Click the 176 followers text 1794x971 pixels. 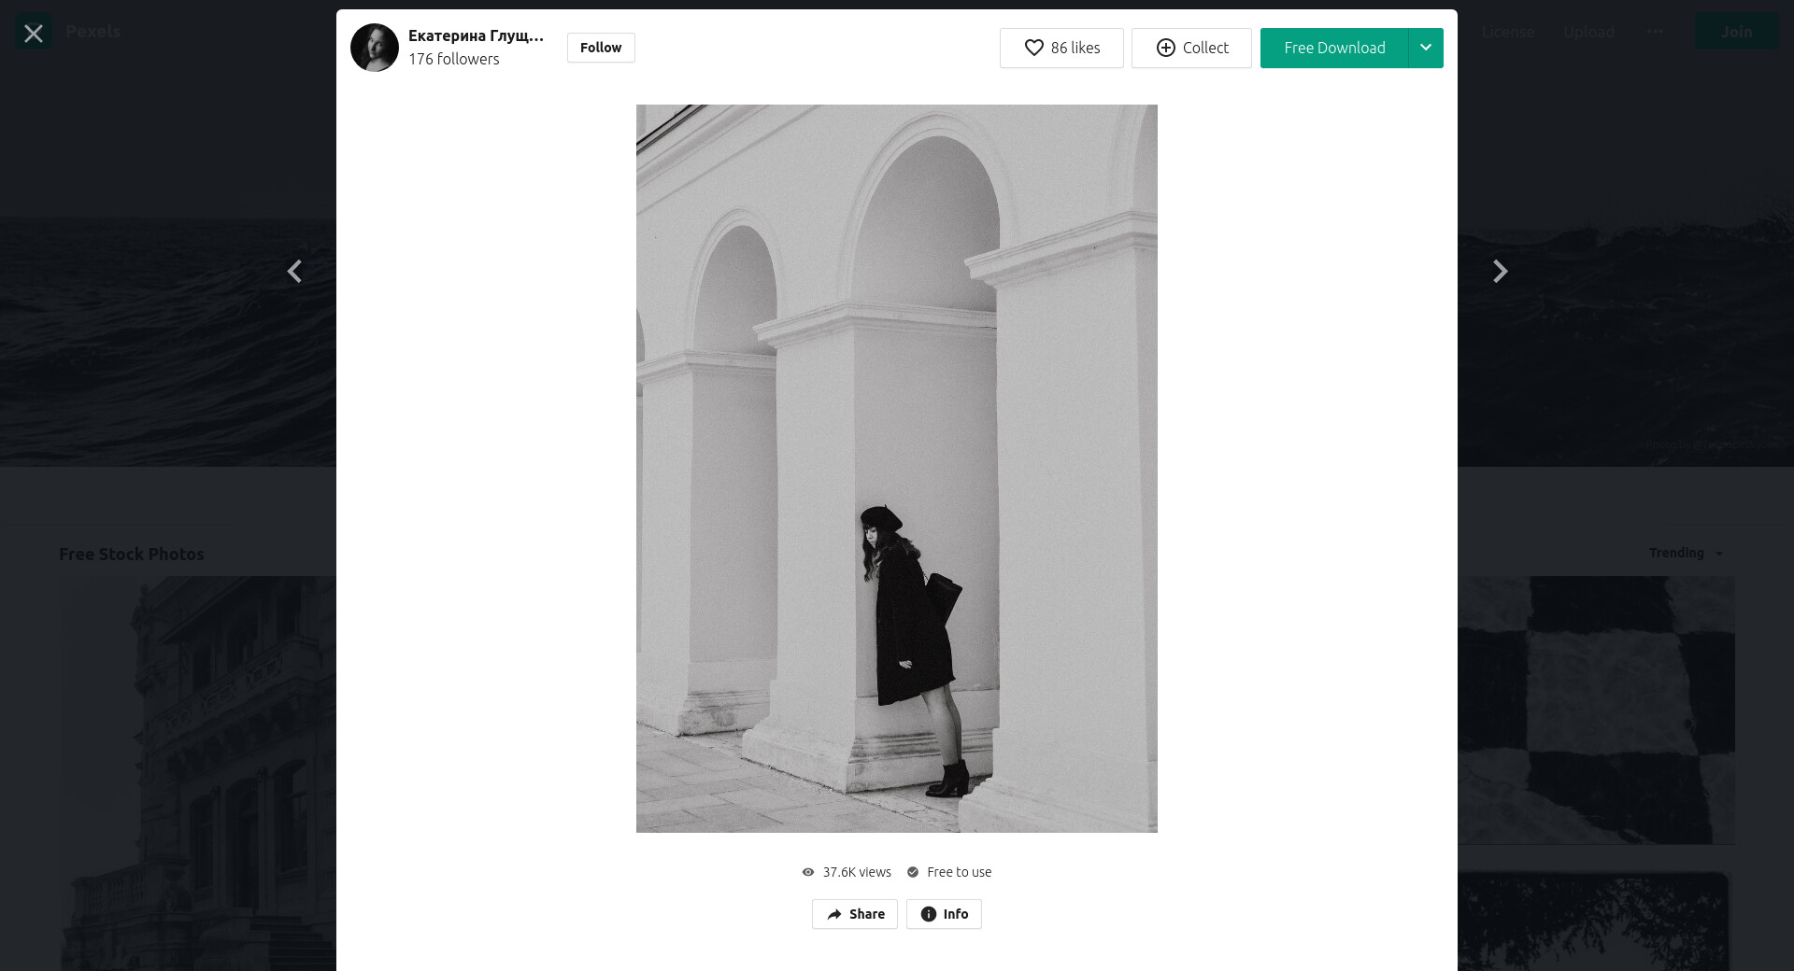pyautogui.click(x=454, y=59)
